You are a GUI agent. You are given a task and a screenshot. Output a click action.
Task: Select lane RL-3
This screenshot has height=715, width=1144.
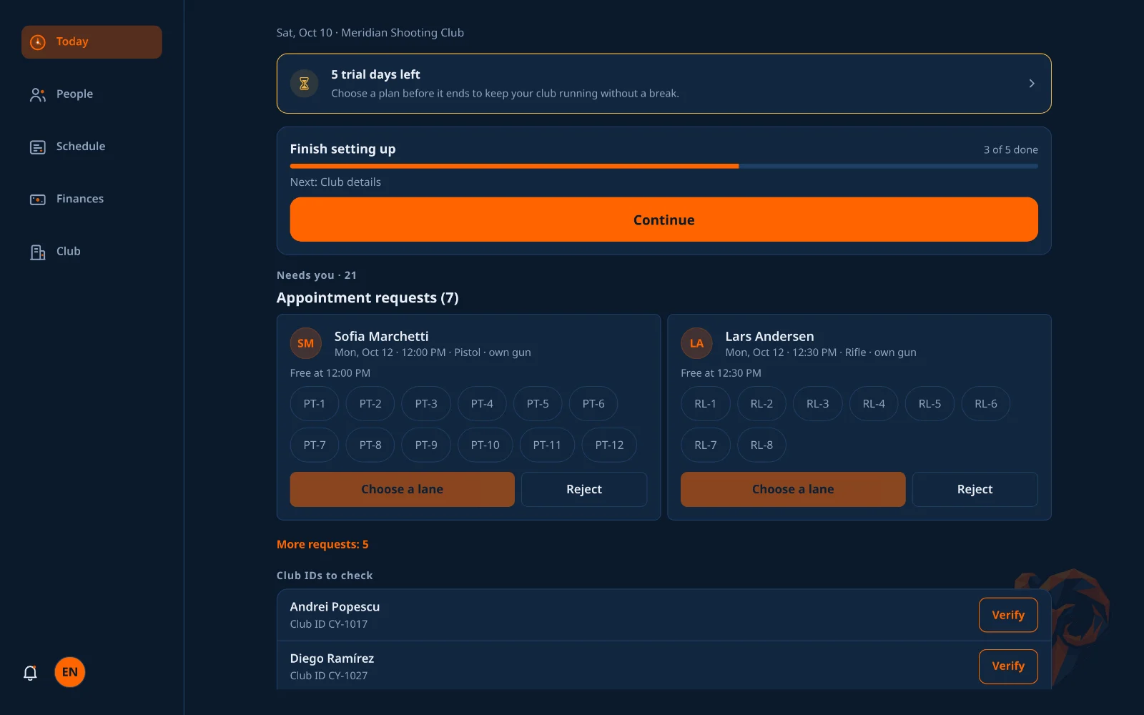tap(818, 404)
